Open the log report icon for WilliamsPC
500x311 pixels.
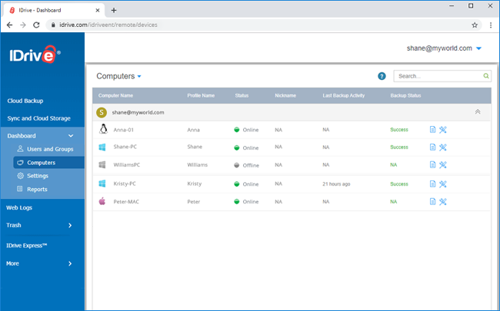432,164
